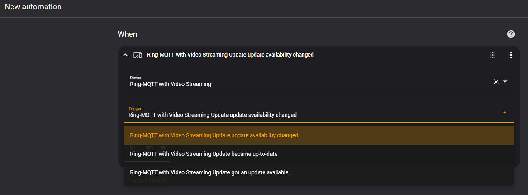Viewport: 528px width, 195px height.
Task: Click the trigger card header title text
Action: [230, 55]
